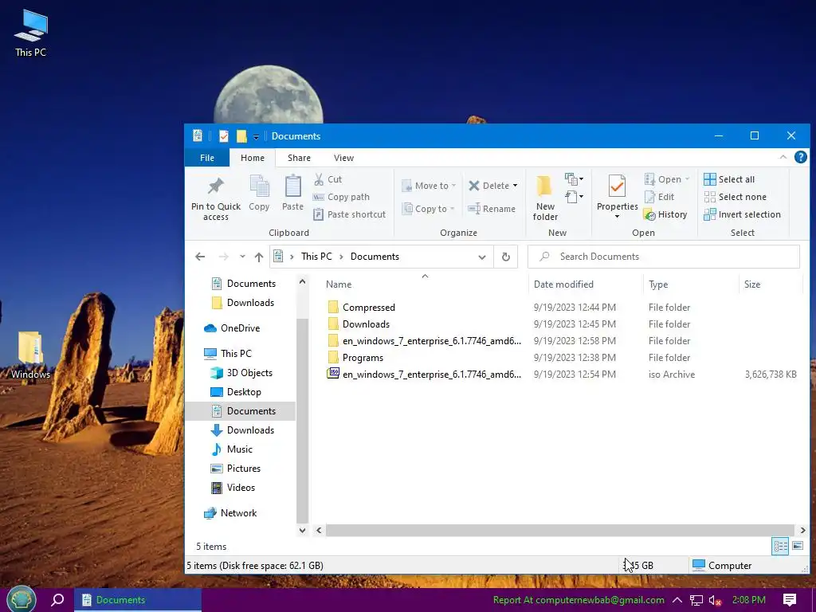Collapse the ribbon with the chevron
The image size is (816, 612).
click(783, 157)
